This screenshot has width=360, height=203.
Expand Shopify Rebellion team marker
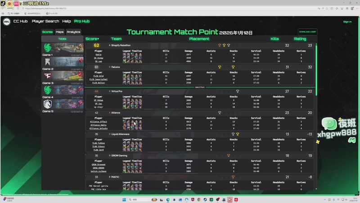point(109,46)
